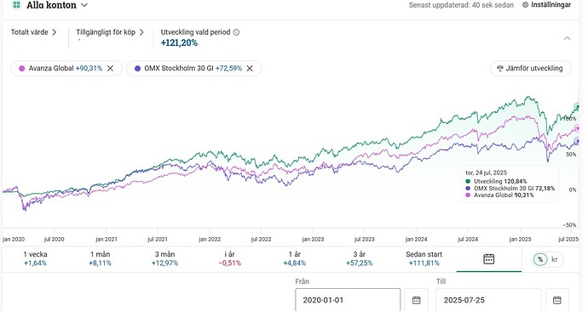Click the info icon next to Utveckling vald period
The width and height of the screenshot is (588, 311).
tap(236, 32)
